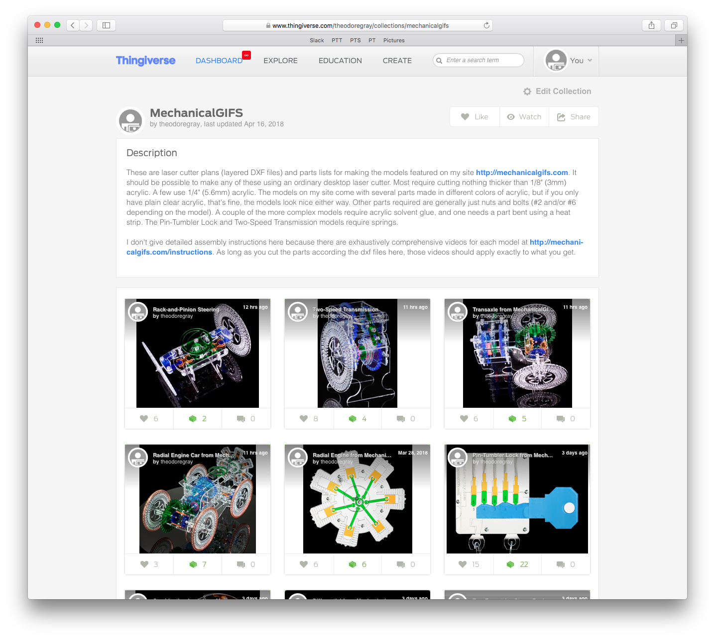This screenshot has width=715, height=639.
Task: Click the Safari share icon in the toolbar
Action: [x=651, y=25]
